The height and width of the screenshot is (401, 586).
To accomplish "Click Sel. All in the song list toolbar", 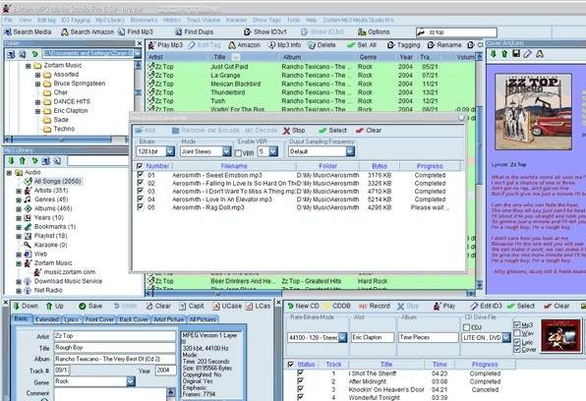I will (362, 45).
